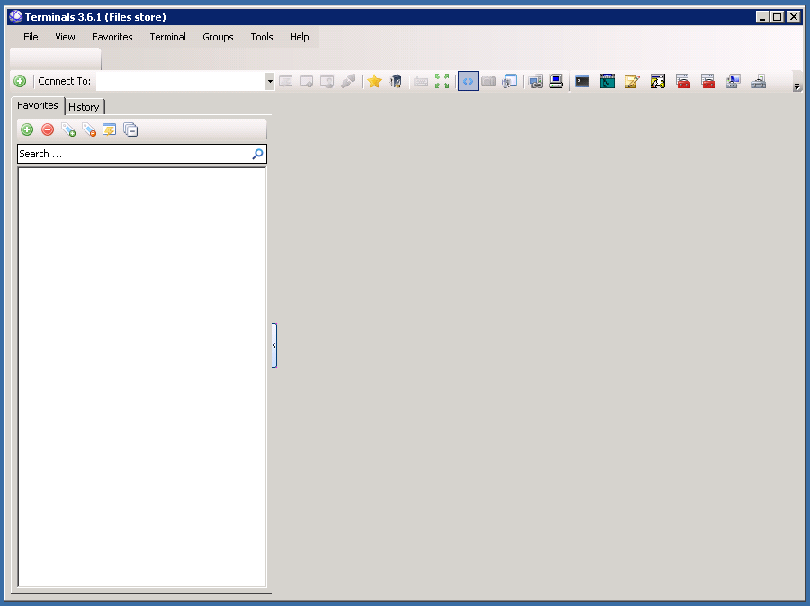This screenshot has width=810, height=606.
Task: Switch to the History tab
Action: (x=85, y=107)
